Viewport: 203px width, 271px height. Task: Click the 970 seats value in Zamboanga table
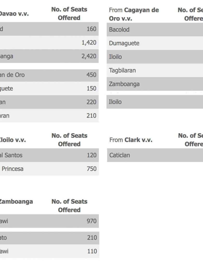pyautogui.click(x=92, y=221)
